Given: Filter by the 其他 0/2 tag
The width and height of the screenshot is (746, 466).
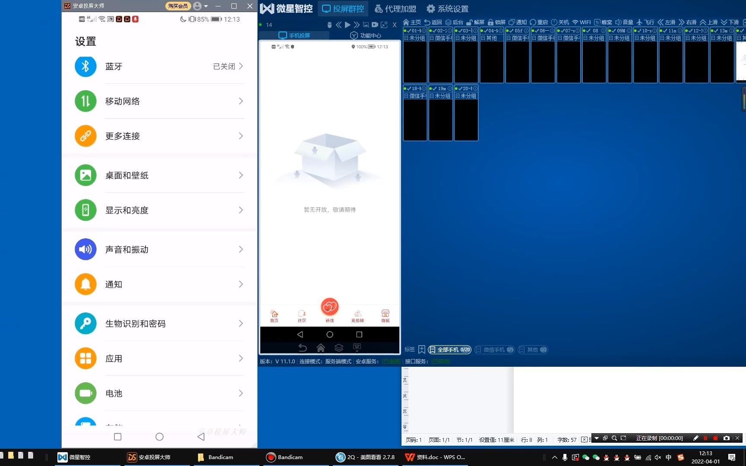Looking at the screenshot, I should 533,349.
